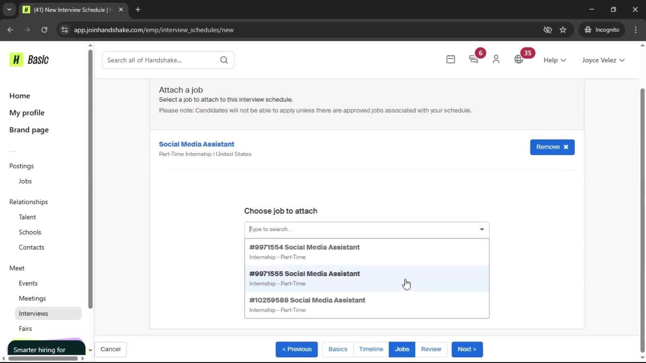
Task: Open Jobs under Postings
Action: coord(25,181)
